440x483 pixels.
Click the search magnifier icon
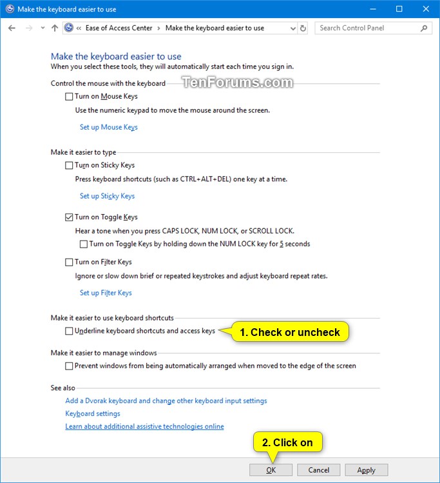424,28
